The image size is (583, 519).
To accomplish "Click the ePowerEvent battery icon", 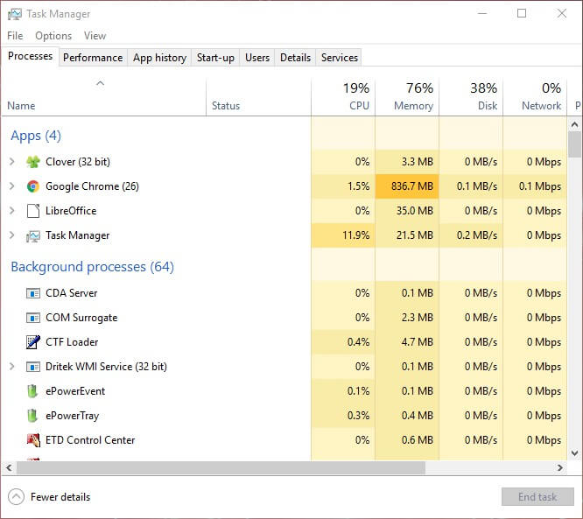I will click(32, 391).
